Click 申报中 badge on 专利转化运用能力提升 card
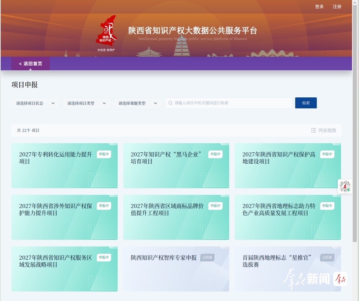Image resolution: width=359 pixels, height=301 pixels. click(104, 154)
